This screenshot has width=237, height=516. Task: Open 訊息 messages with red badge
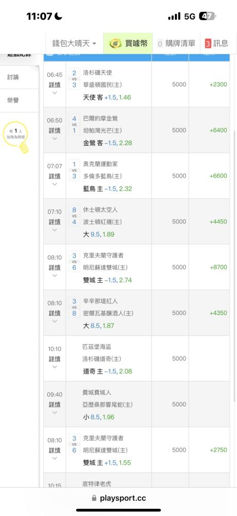216,43
